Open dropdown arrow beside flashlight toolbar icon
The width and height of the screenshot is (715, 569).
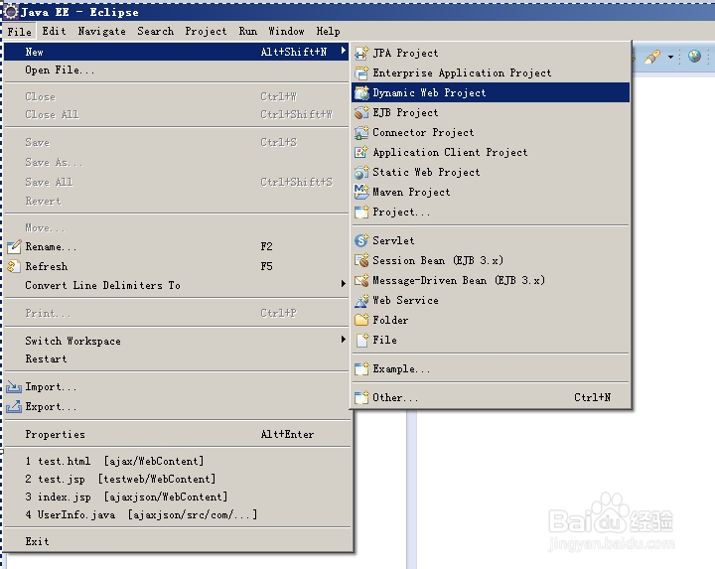(x=670, y=58)
